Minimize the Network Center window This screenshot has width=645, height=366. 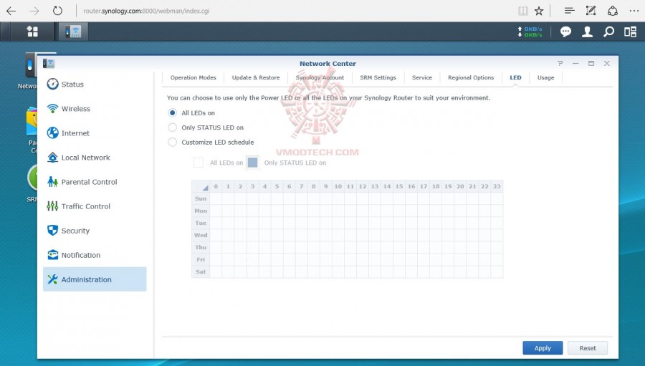575,63
